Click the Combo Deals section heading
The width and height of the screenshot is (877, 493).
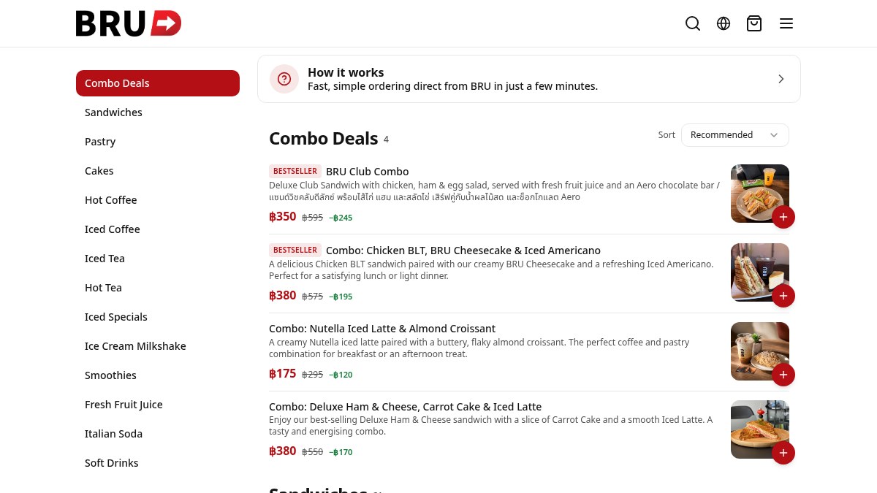pyautogui.click(x=324, y=139)
